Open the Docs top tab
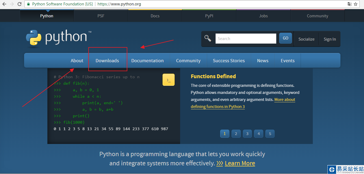Image resolution: width=364 pixels, height=174 pixels. pos(155,16)
